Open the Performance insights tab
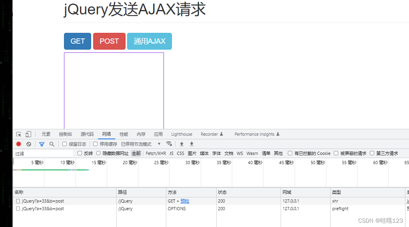 (x=257, y=134)
